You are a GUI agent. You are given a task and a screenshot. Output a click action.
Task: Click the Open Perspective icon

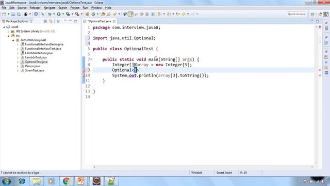pyautogui.click(x=312, y=14)
